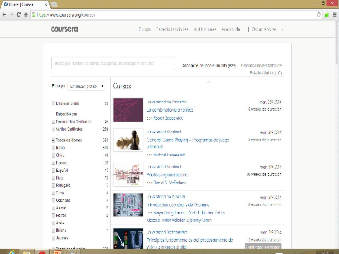Viewport: 339px width, 254px height.
Task: Click the '10 weeks de duración' text
Action: click(264, 174)
